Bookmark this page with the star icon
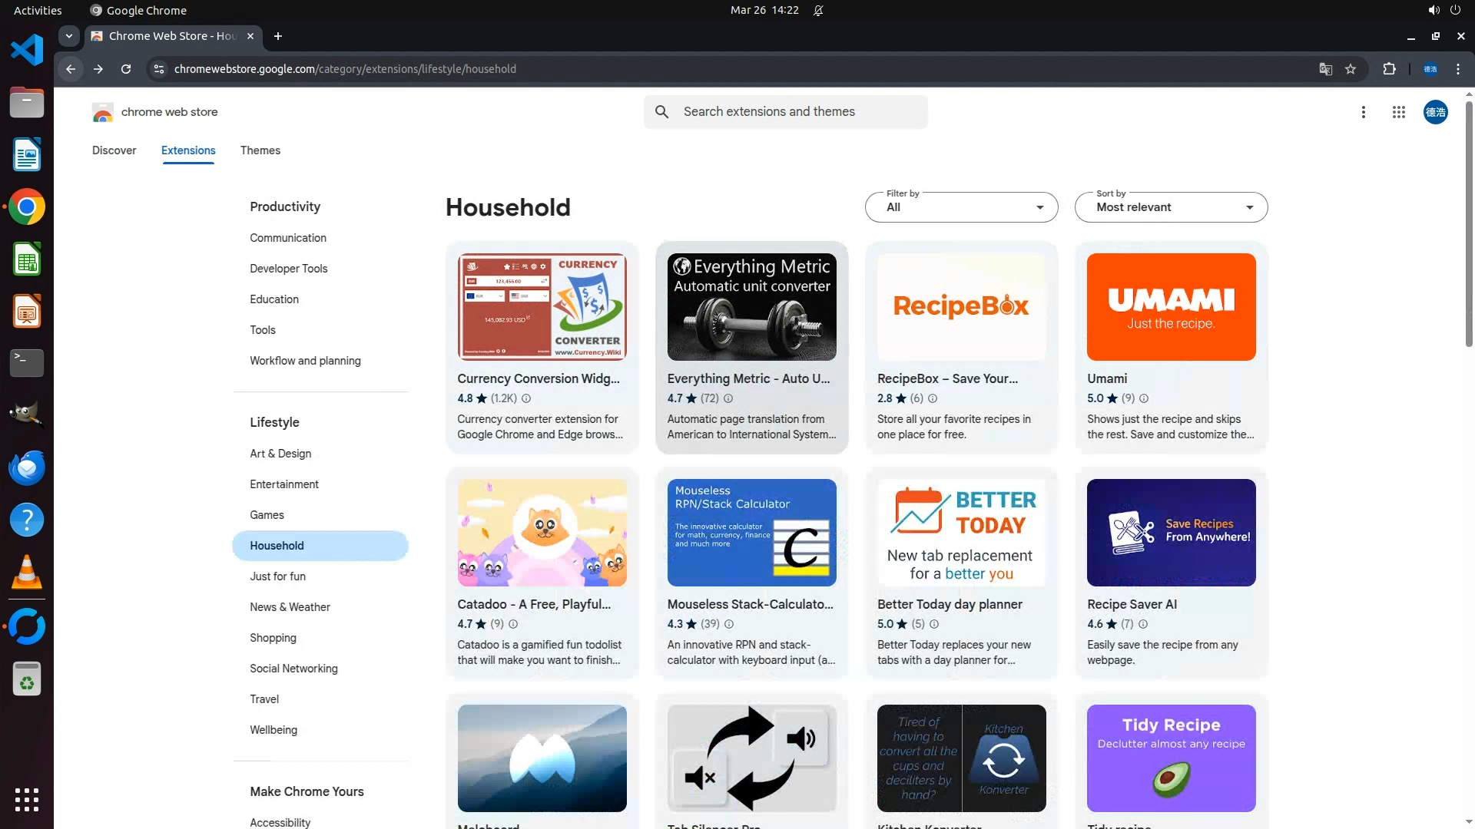 point(1351,69)
